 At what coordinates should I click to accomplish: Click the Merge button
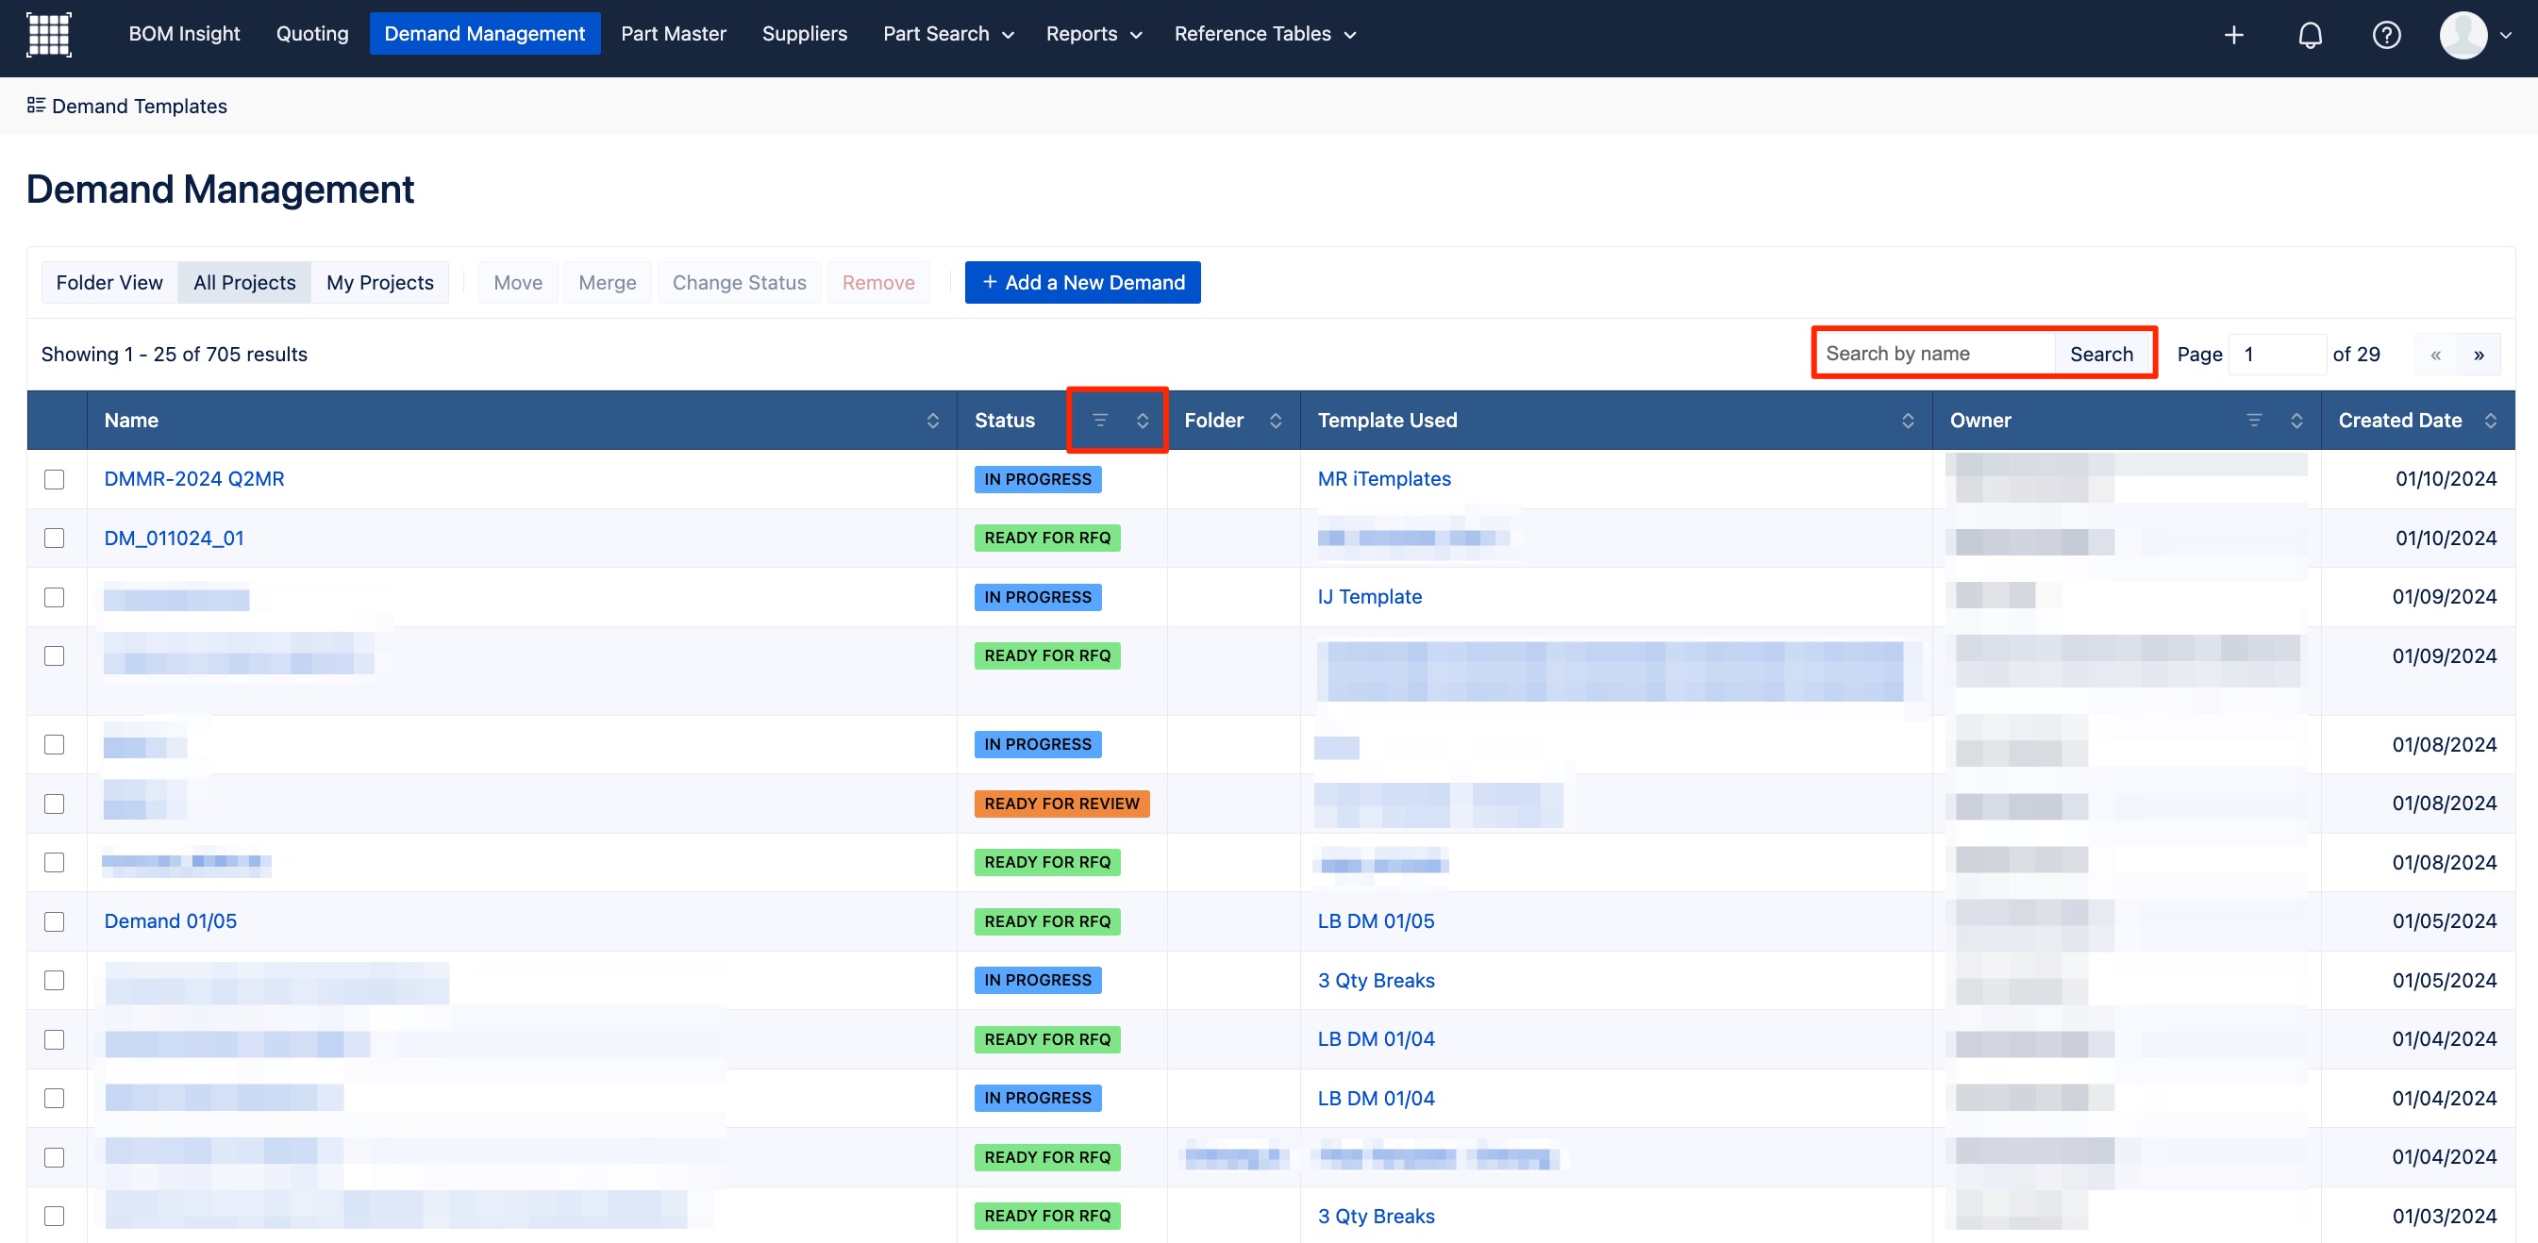coord(607,283)
